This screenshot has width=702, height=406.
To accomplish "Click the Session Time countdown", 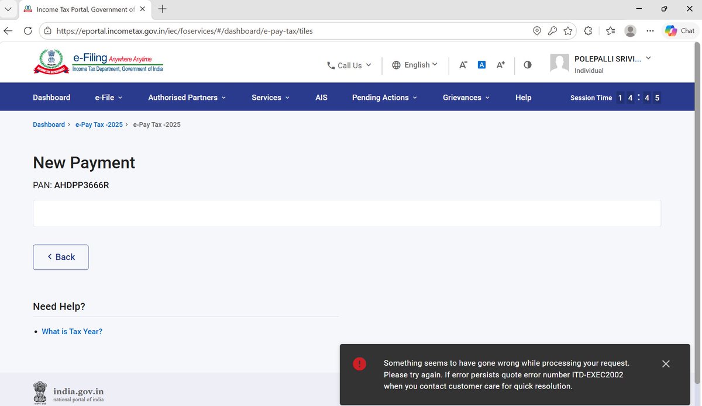I will pyautogui.click(x=639, y=98).
